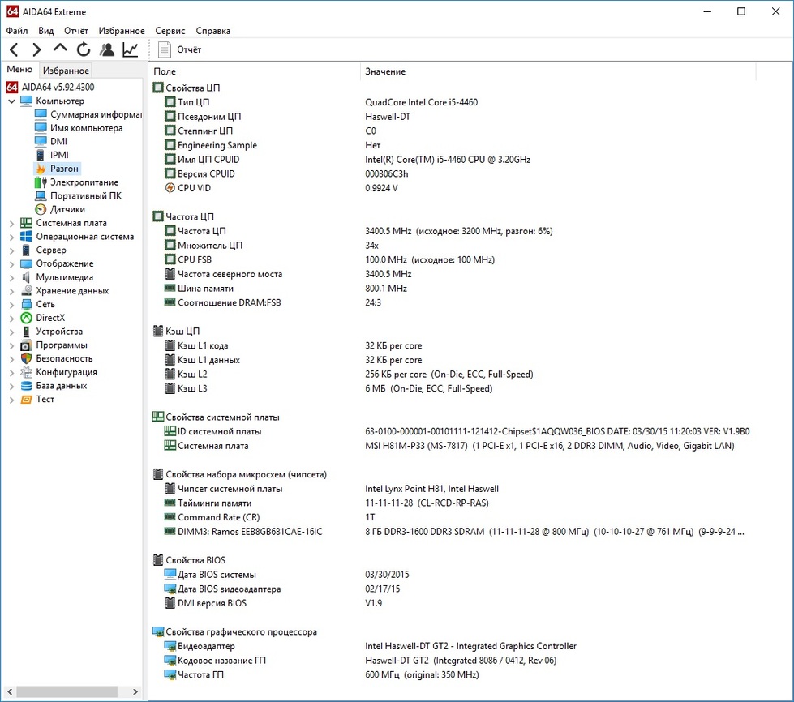Click the sidebar scrollbar left arrow
This screenshot has height=702, width=794.
click(x=10, y=692)
